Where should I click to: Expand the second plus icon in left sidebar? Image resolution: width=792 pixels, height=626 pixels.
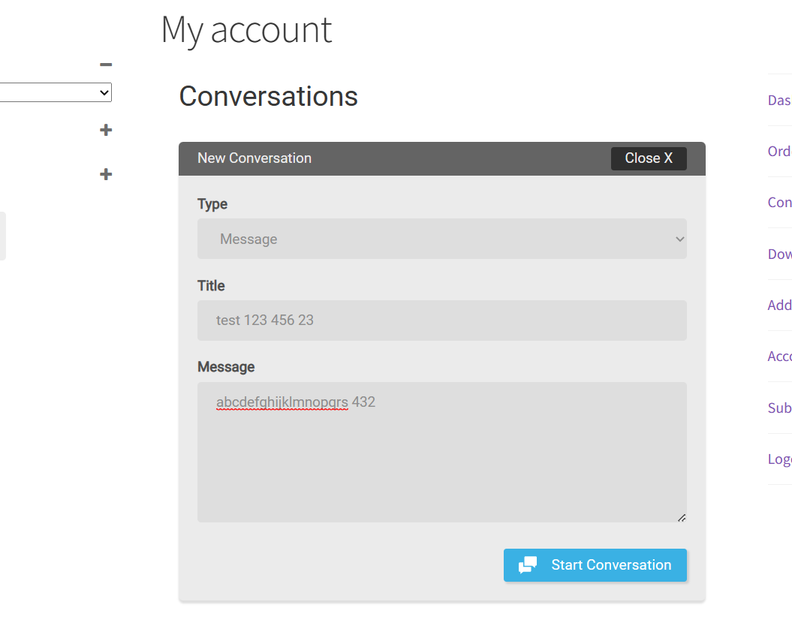click(x=106, y=174)
